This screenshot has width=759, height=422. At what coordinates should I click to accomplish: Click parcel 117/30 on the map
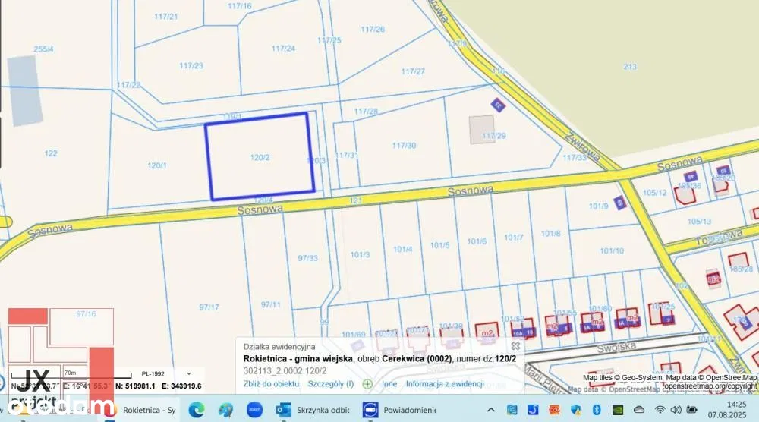(404, 146)
